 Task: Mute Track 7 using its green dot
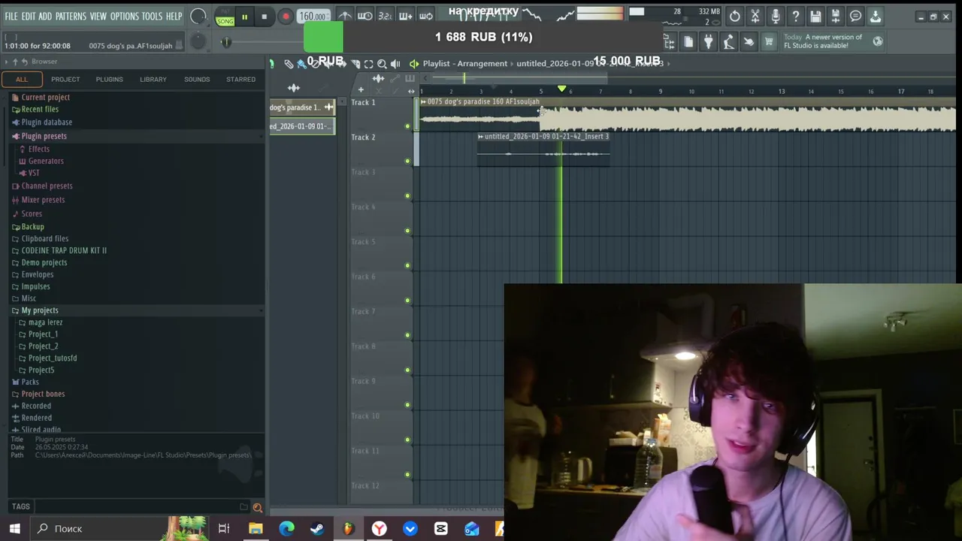[x=407, y=335]
